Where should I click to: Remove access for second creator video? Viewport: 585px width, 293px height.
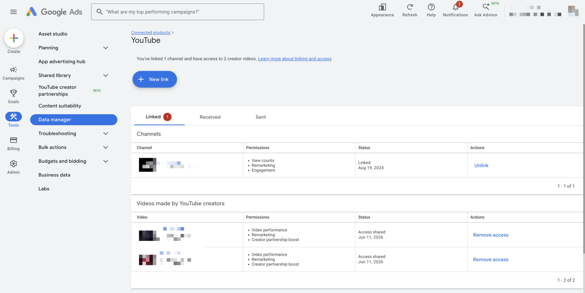[491, 260]
